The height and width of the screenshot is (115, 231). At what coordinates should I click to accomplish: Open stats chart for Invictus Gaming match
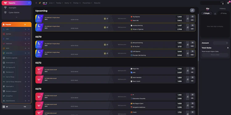(x=188, y=27)
